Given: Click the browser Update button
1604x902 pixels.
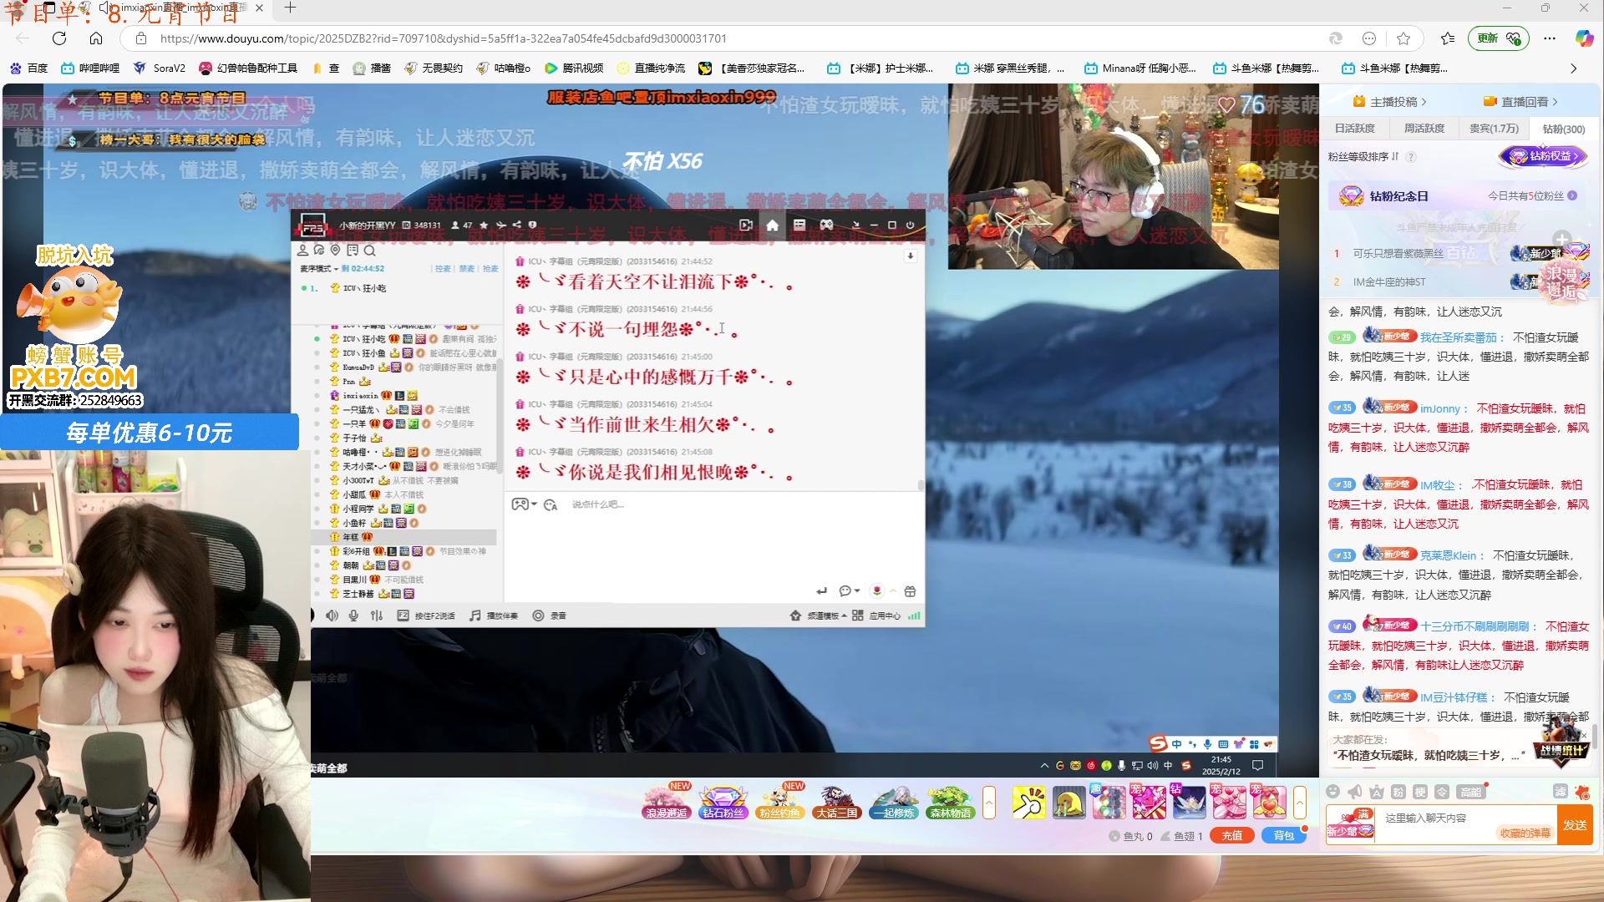Looking at the screenshot, I should (1499, 38).
